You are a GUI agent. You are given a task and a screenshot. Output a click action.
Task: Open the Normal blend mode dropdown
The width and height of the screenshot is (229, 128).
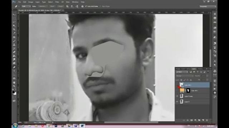pos(185,76)
